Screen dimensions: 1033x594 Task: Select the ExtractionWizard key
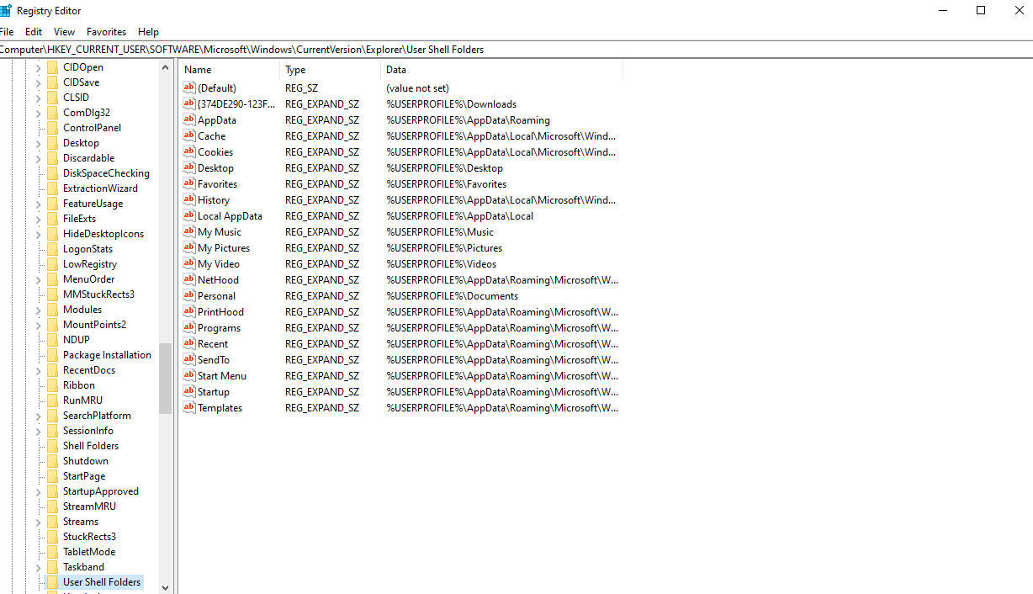point(100,188)
